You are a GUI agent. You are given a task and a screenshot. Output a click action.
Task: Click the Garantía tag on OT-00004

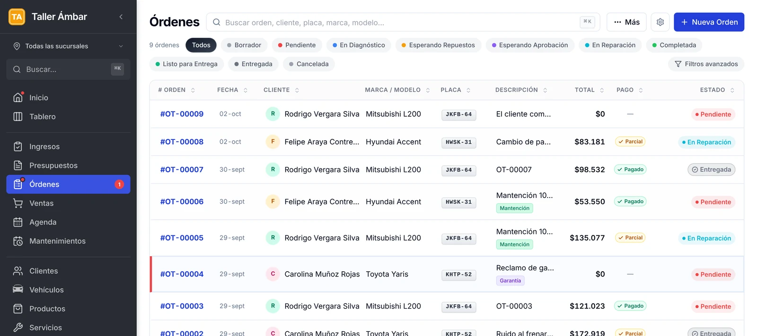[510, 281]
